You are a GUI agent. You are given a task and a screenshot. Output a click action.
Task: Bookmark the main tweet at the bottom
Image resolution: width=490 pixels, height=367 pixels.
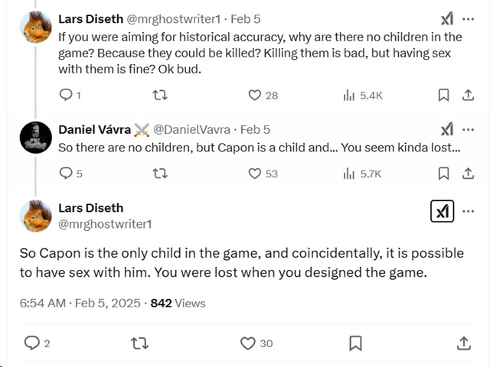point(355,343)
